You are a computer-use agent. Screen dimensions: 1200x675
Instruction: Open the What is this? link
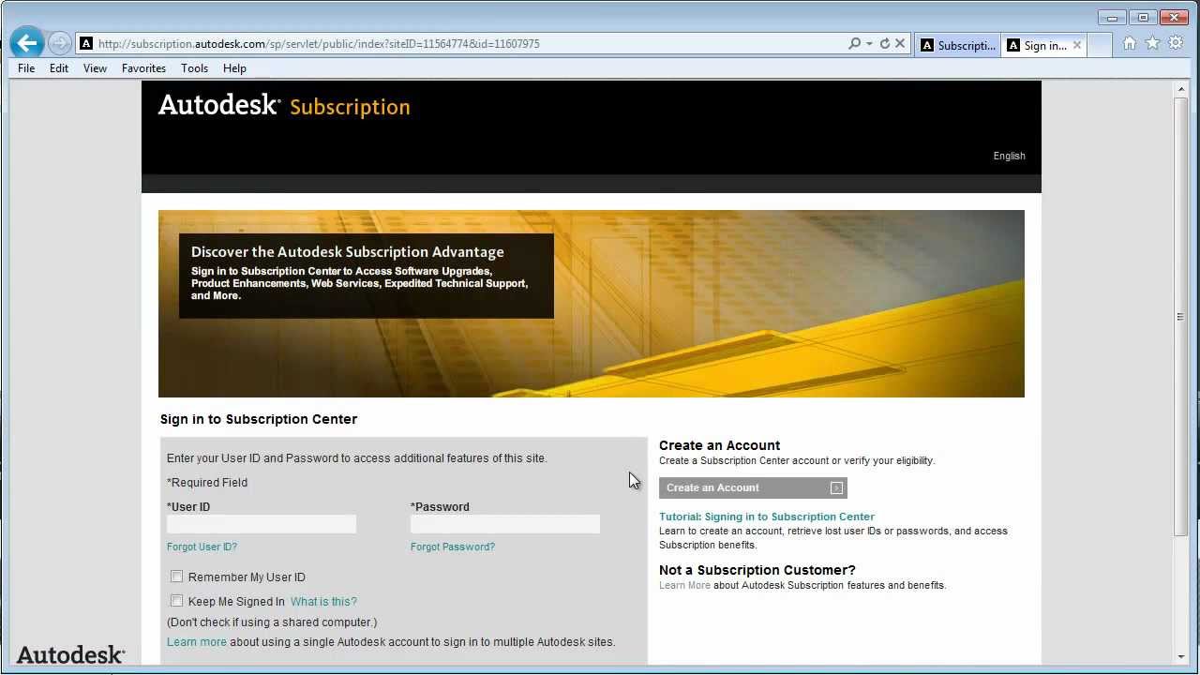[323, 602]
